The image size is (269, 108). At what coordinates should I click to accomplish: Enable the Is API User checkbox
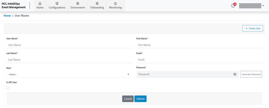pos(8,87)
